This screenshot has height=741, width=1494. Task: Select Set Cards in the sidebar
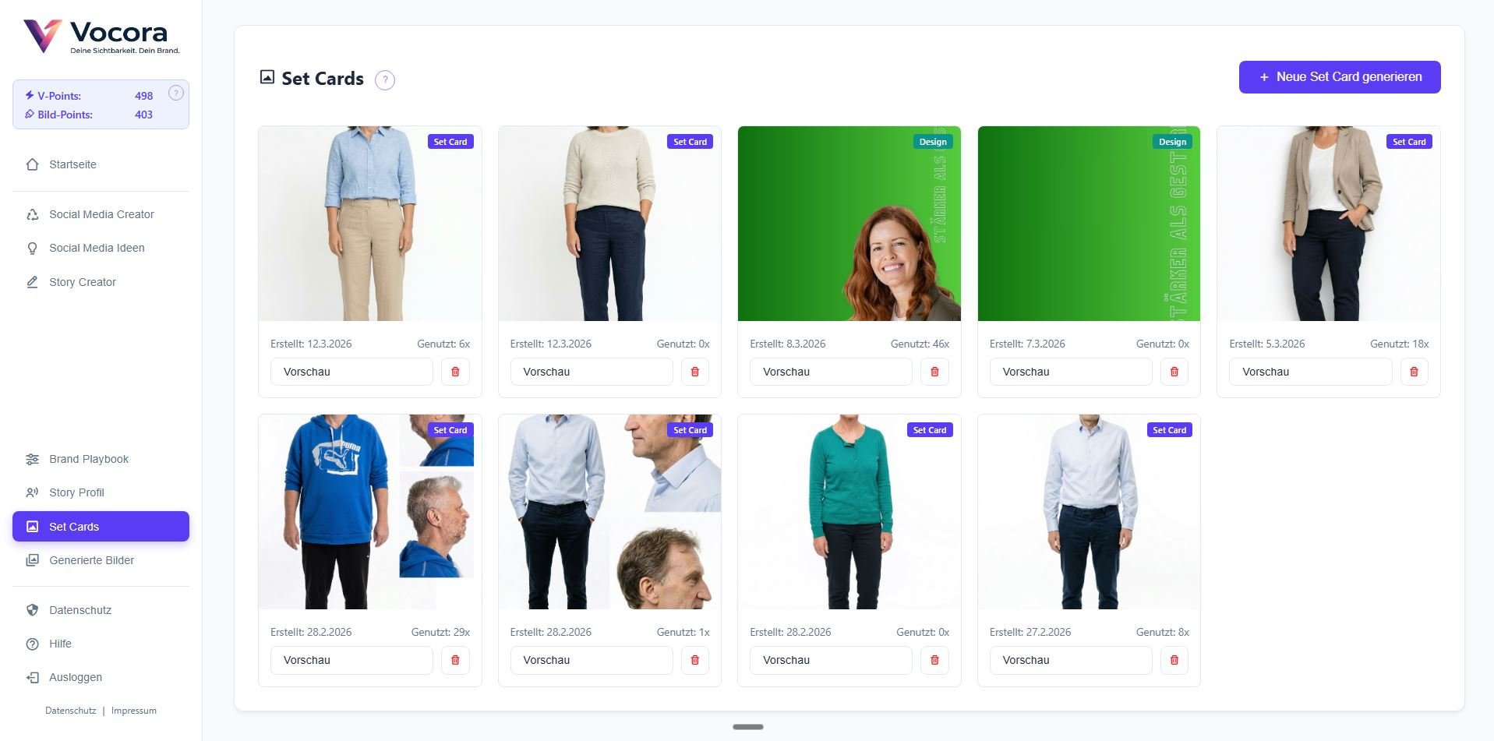pos(101,526)
